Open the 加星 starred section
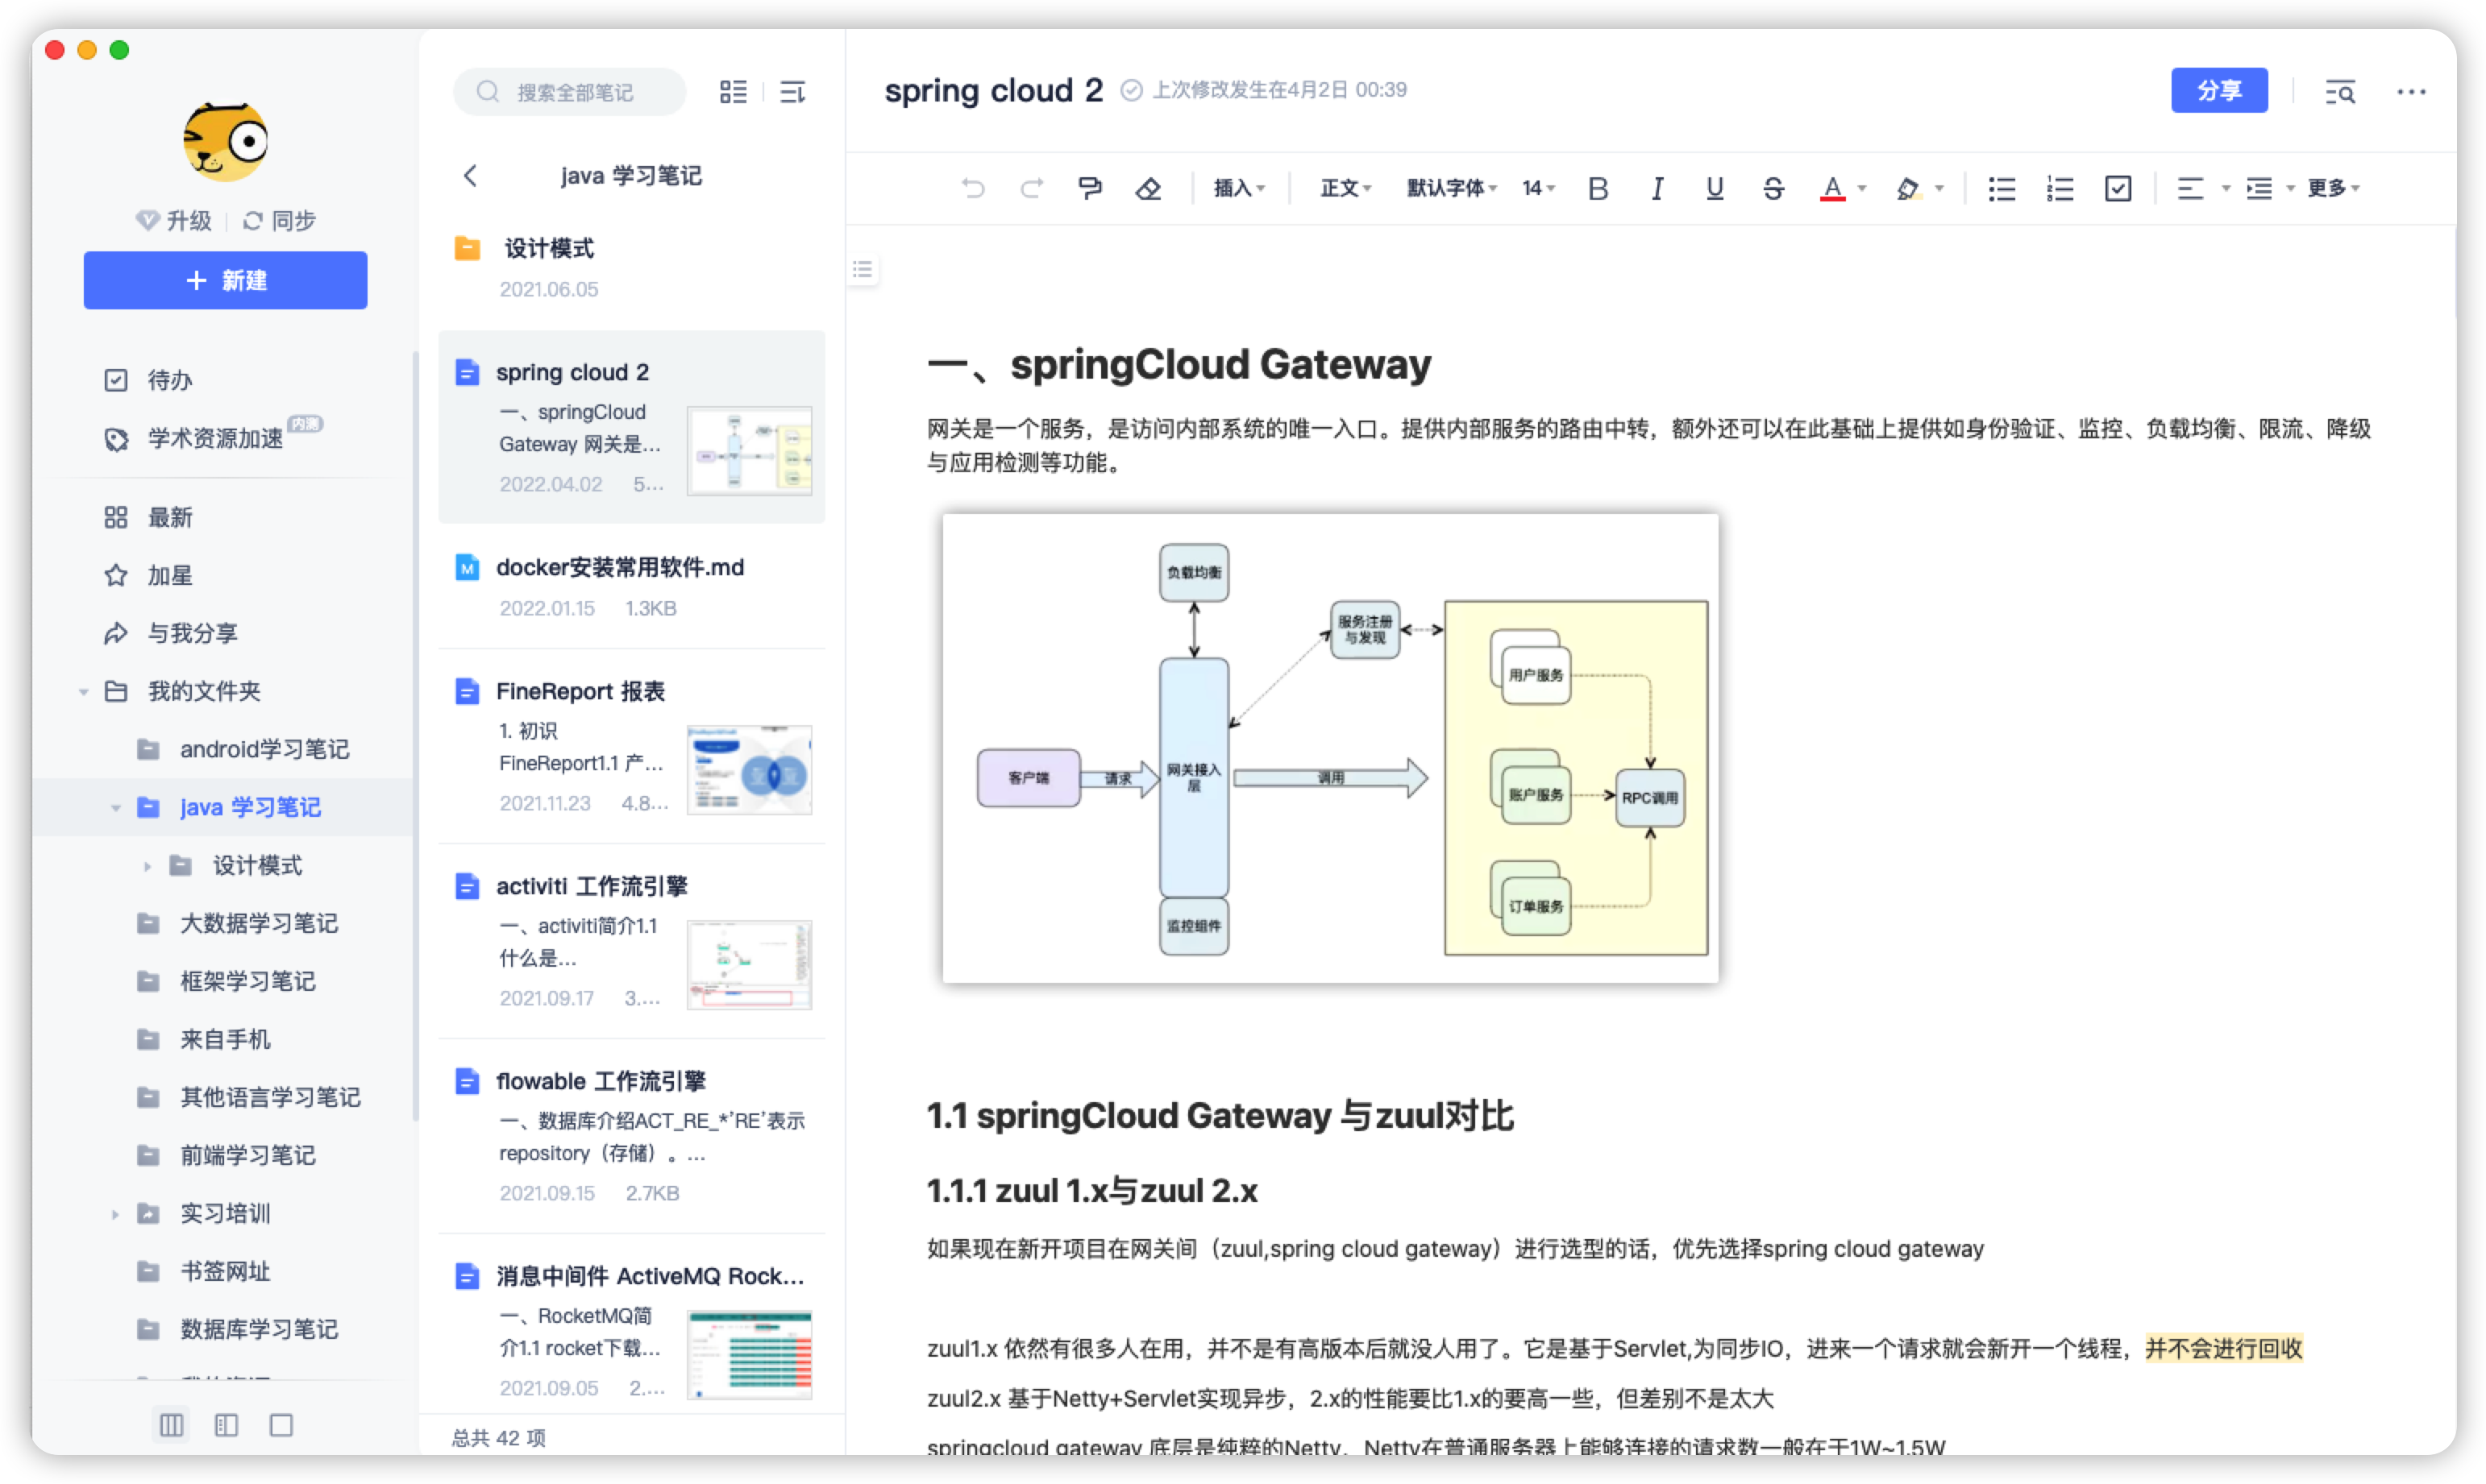This screenshot has width=2486, height=1484. tap(169, 575)
